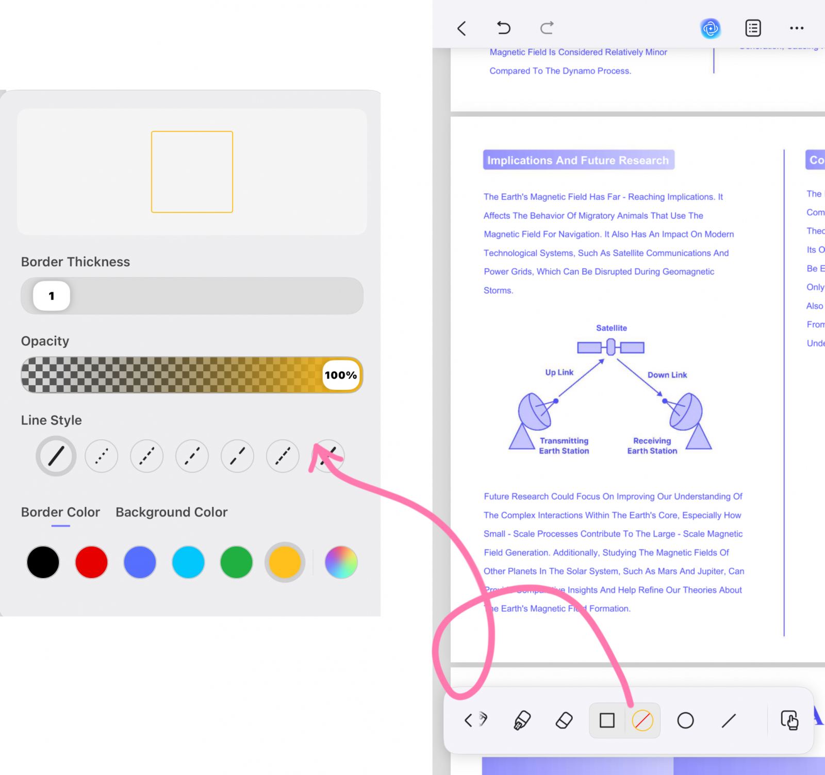
Task: Pick the red border color swatch
Action: pos(91,562)
